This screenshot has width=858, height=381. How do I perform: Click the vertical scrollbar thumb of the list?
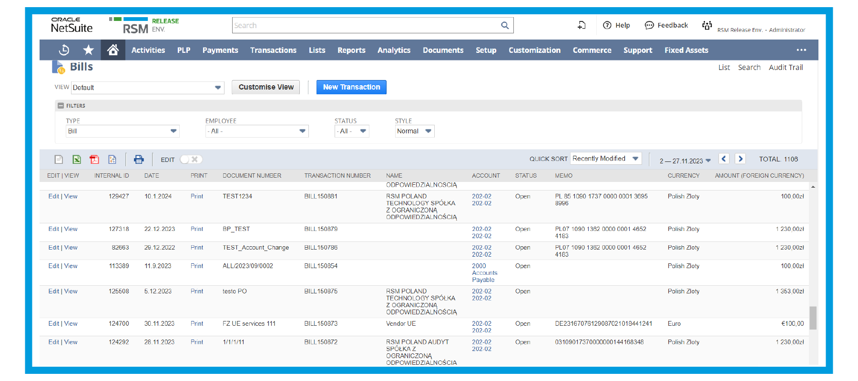pyautogui.click(x=813, y=318)
